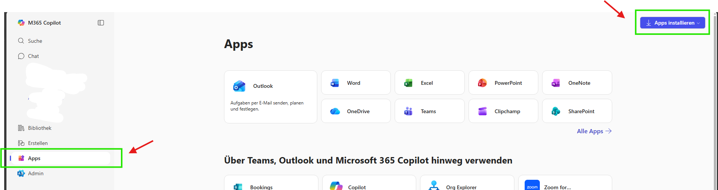718x190 pixels.
Task: Open the Org Explorer label on its tile
Action: 461,187
